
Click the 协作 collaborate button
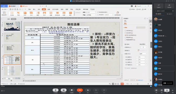(139, 9)
